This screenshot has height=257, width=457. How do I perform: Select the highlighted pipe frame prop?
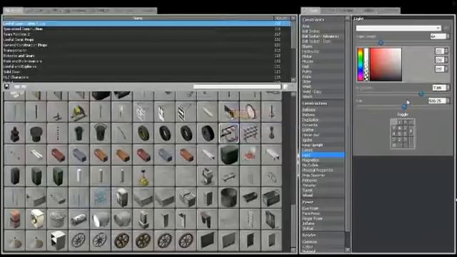[x=228, y=133]
